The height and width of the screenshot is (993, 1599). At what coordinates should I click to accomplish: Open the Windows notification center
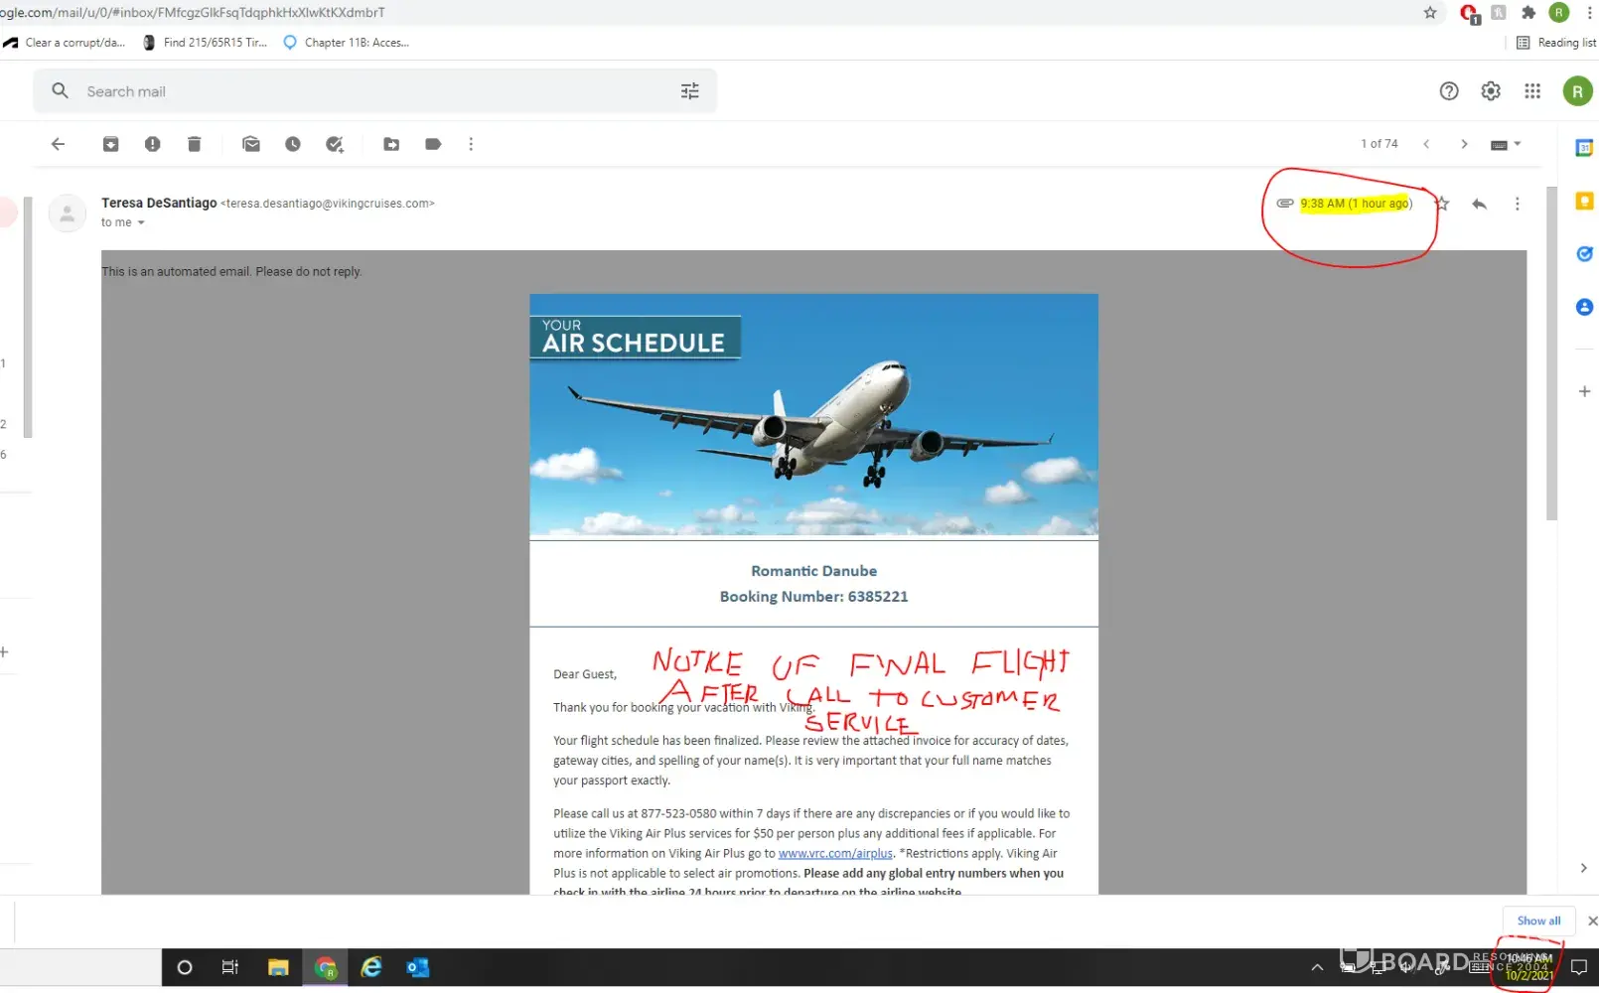[x=1578, y=967]
